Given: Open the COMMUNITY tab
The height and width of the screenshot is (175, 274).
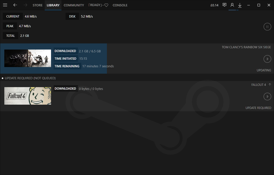Looking at the screenshot, I should tap(74, 5).
